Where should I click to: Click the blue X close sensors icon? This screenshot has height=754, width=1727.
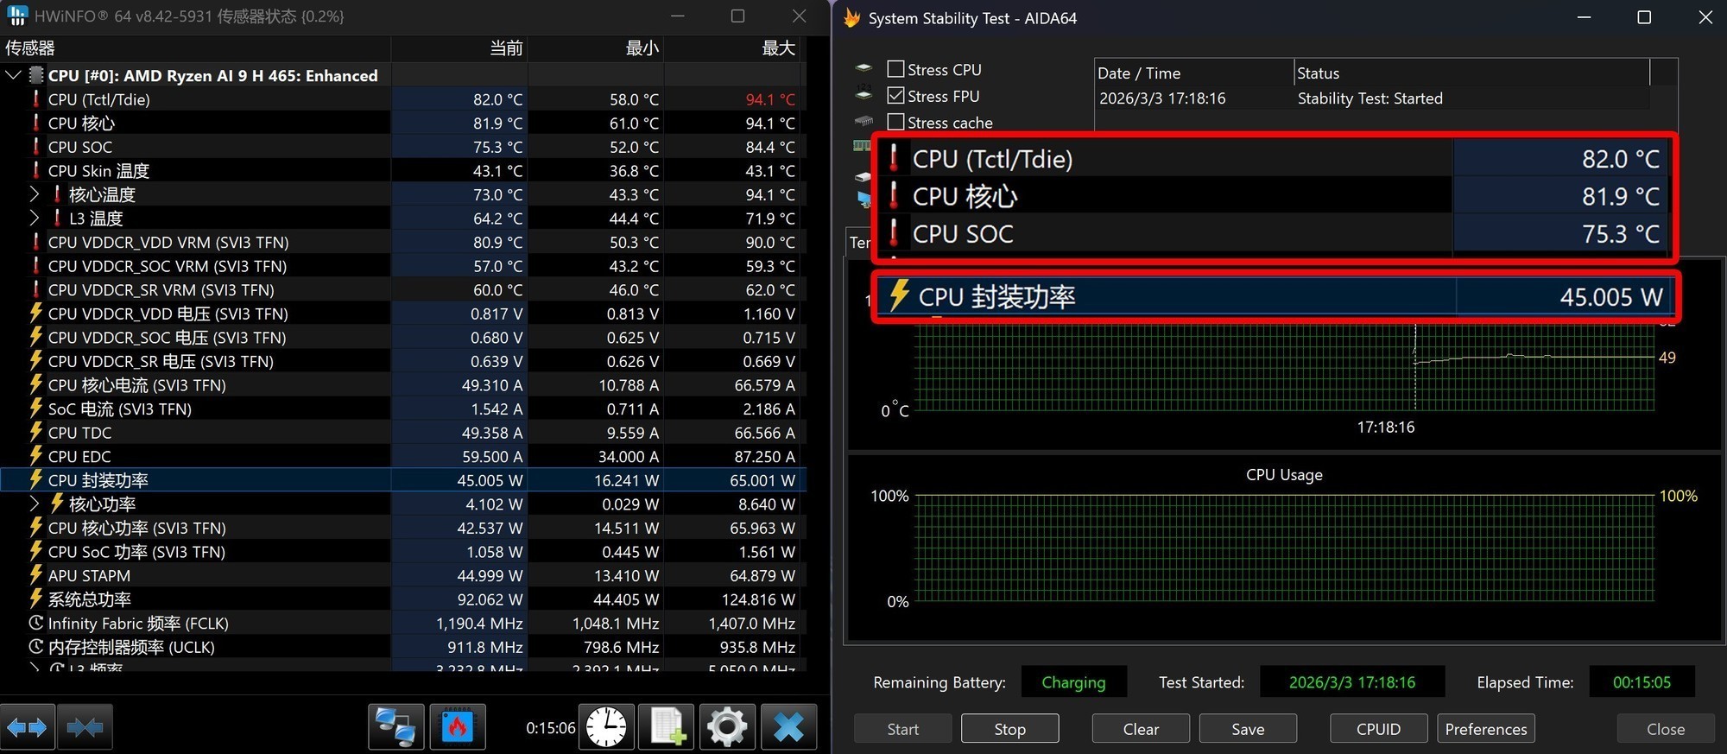tap(788, 727)
